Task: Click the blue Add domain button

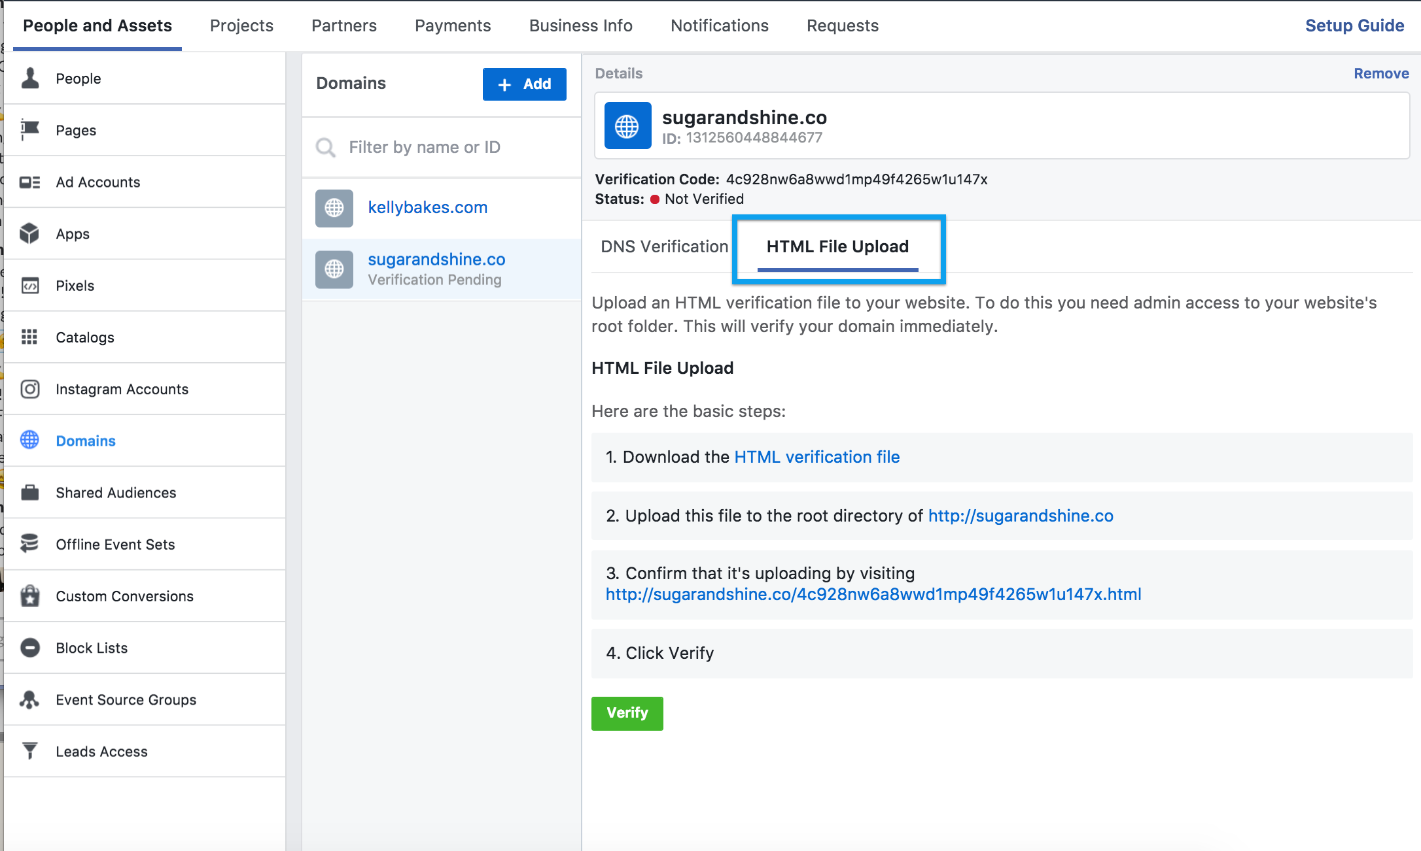Action: [x=524, y=84]
